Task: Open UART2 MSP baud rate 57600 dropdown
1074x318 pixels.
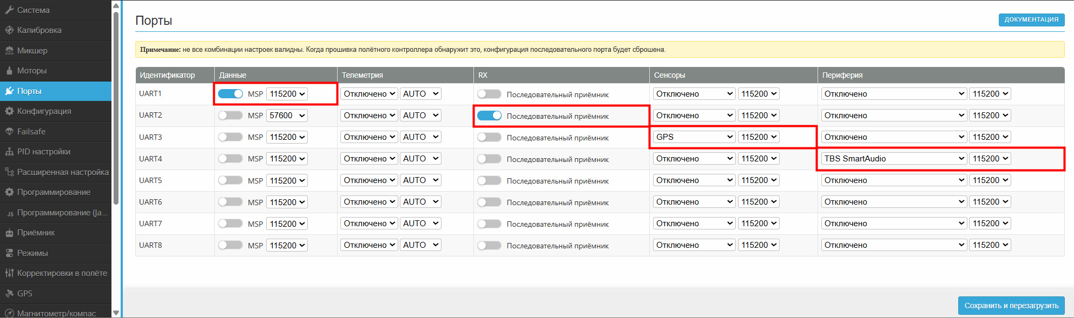Action: pos(287,116)
